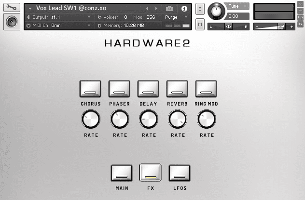Screen dimensions: 305x200
Task: Click the MIDI channel icon
Action: tap(28, 26)
